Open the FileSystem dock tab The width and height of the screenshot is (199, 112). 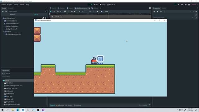tap(6, 70)
